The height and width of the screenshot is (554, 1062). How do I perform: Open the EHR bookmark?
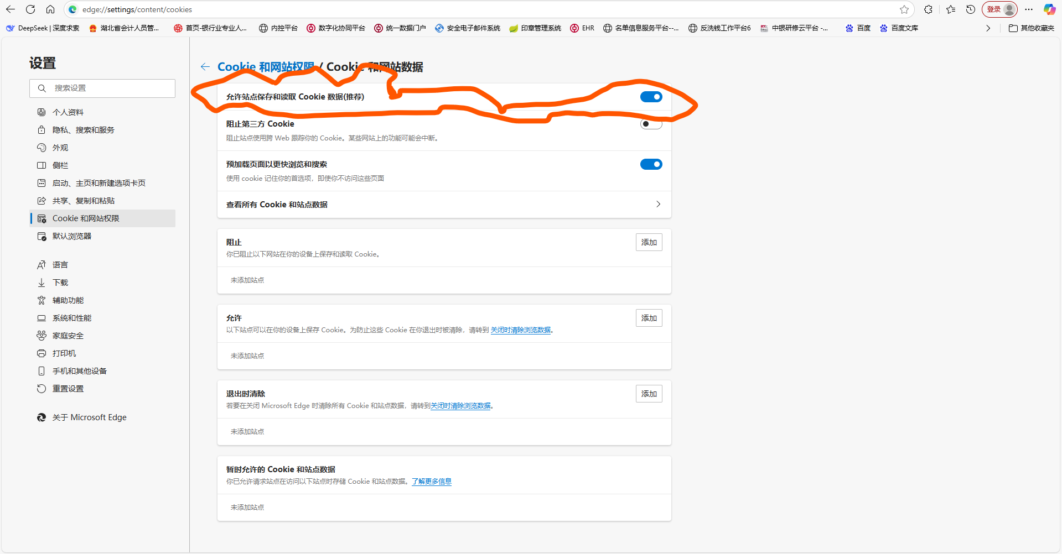click(x=582, y=28)
